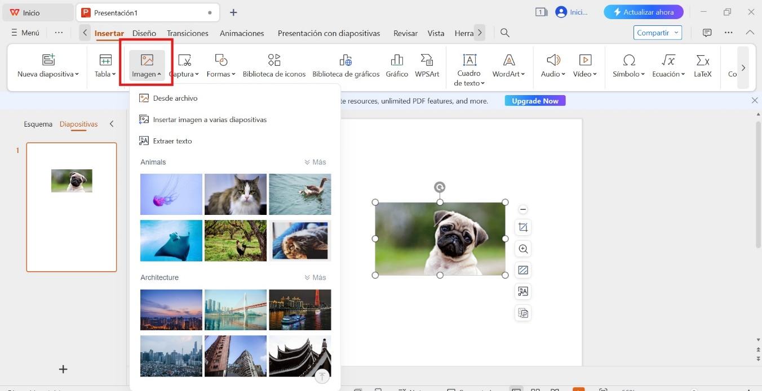Screen dimensions: 762x391
Task: Show more Animals images with Más
Action: 315,162
